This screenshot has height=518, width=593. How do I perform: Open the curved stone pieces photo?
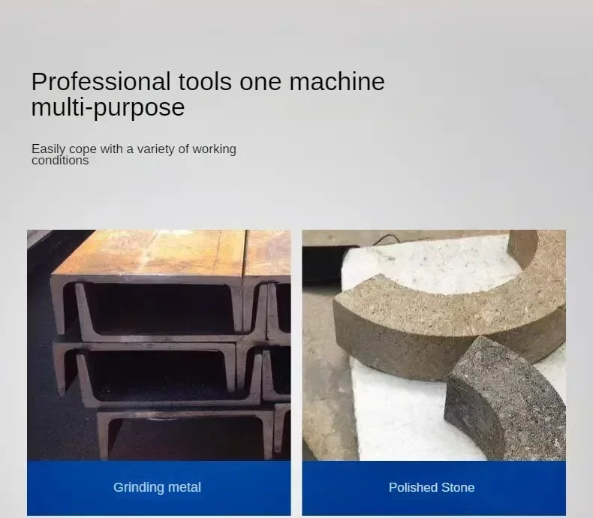[434, 345]
